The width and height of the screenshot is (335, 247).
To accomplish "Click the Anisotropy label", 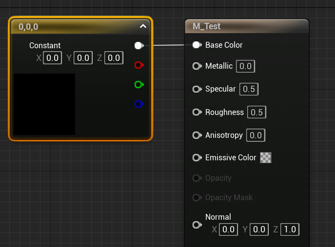I will pyautogui.click(x=224, y=135).
